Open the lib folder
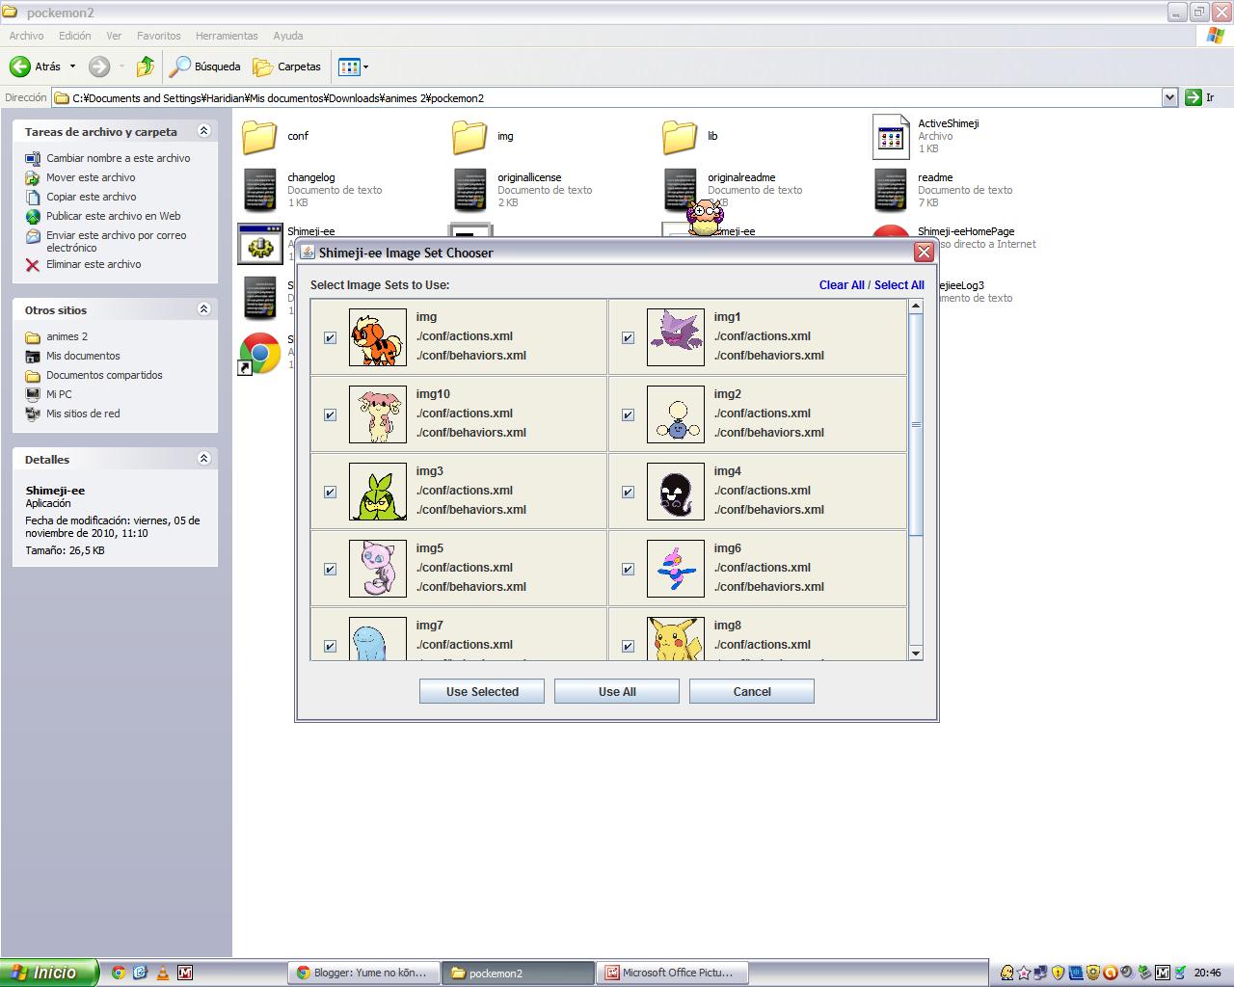This screenshot has height=987, width=1234. (681, 136)
